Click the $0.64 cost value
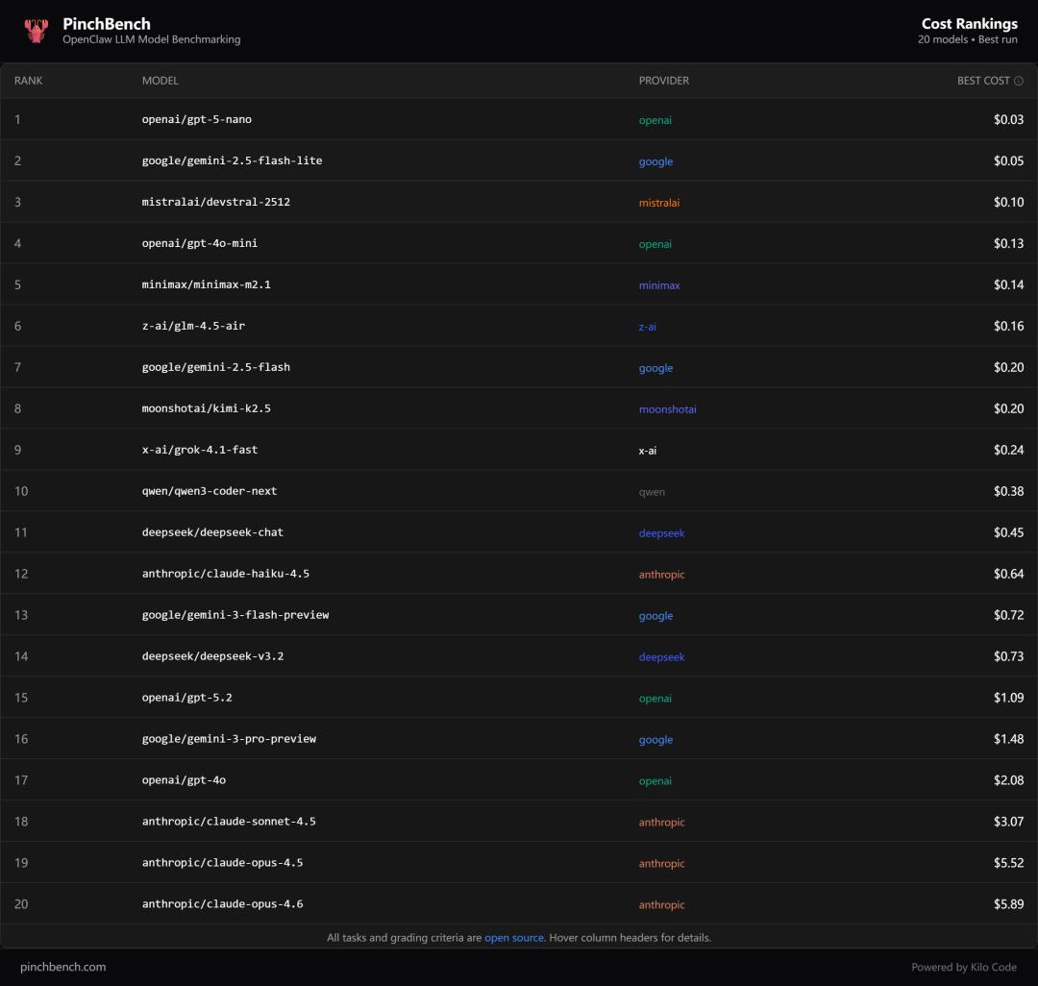1038x986 pixels. [x=1008, y=574]
